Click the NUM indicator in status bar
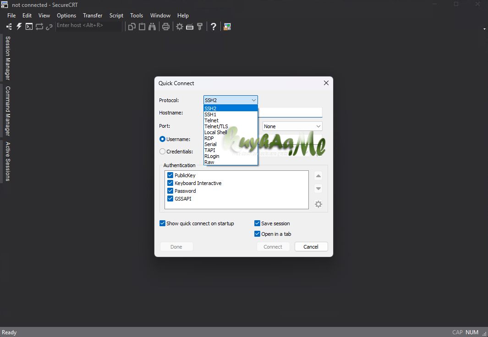488x337 pixels. [472, 332]
